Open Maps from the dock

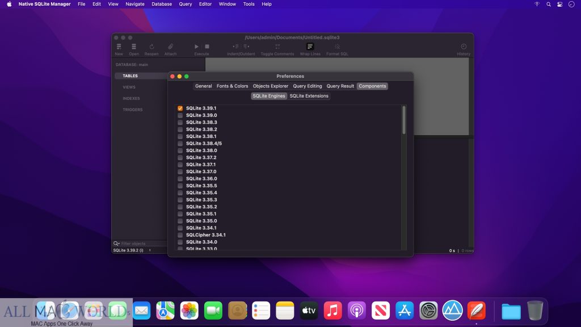coord(165,311)
